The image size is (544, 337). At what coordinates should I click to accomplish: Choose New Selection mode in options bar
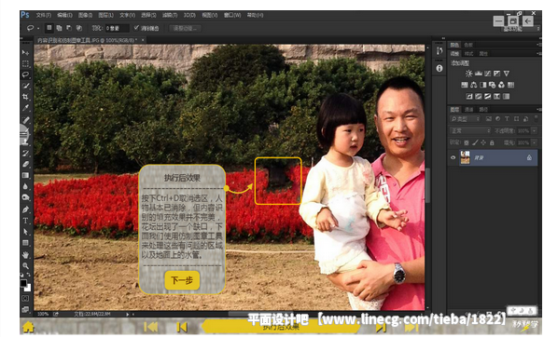(49, 28)
